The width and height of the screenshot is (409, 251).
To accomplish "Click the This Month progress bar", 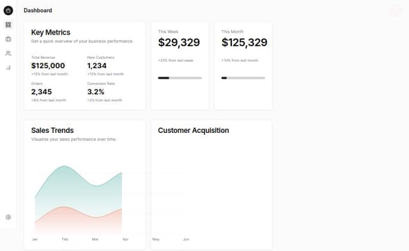I will (x=243, y=78).
